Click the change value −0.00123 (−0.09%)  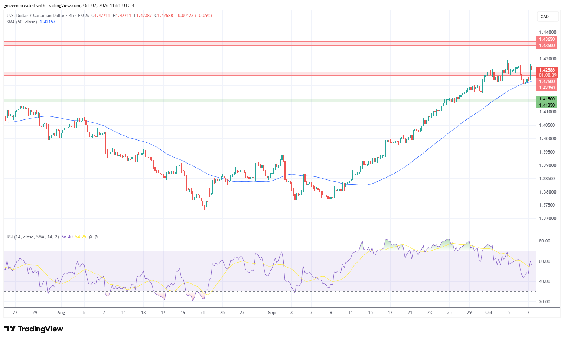[x=194, y=16]
